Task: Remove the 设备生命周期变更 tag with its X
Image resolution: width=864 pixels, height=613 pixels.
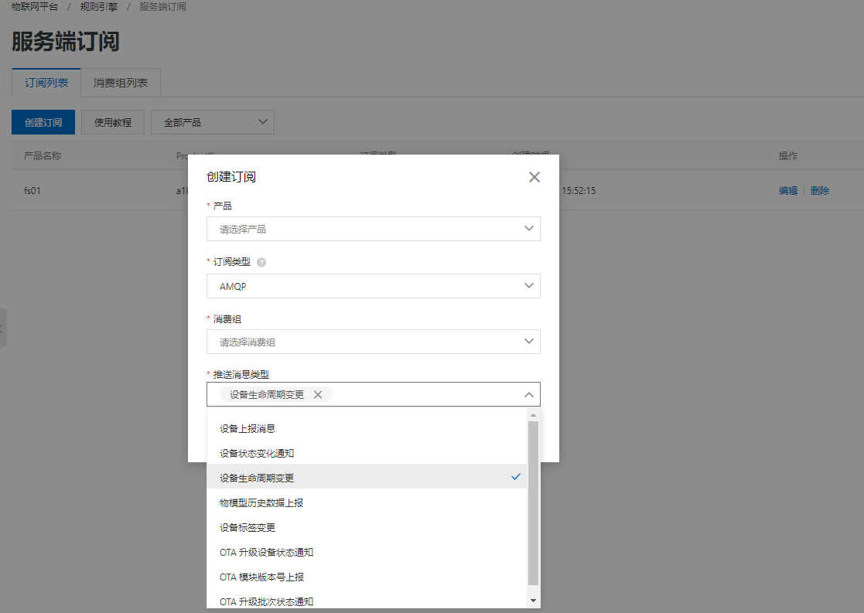Action: click(317, 394)
